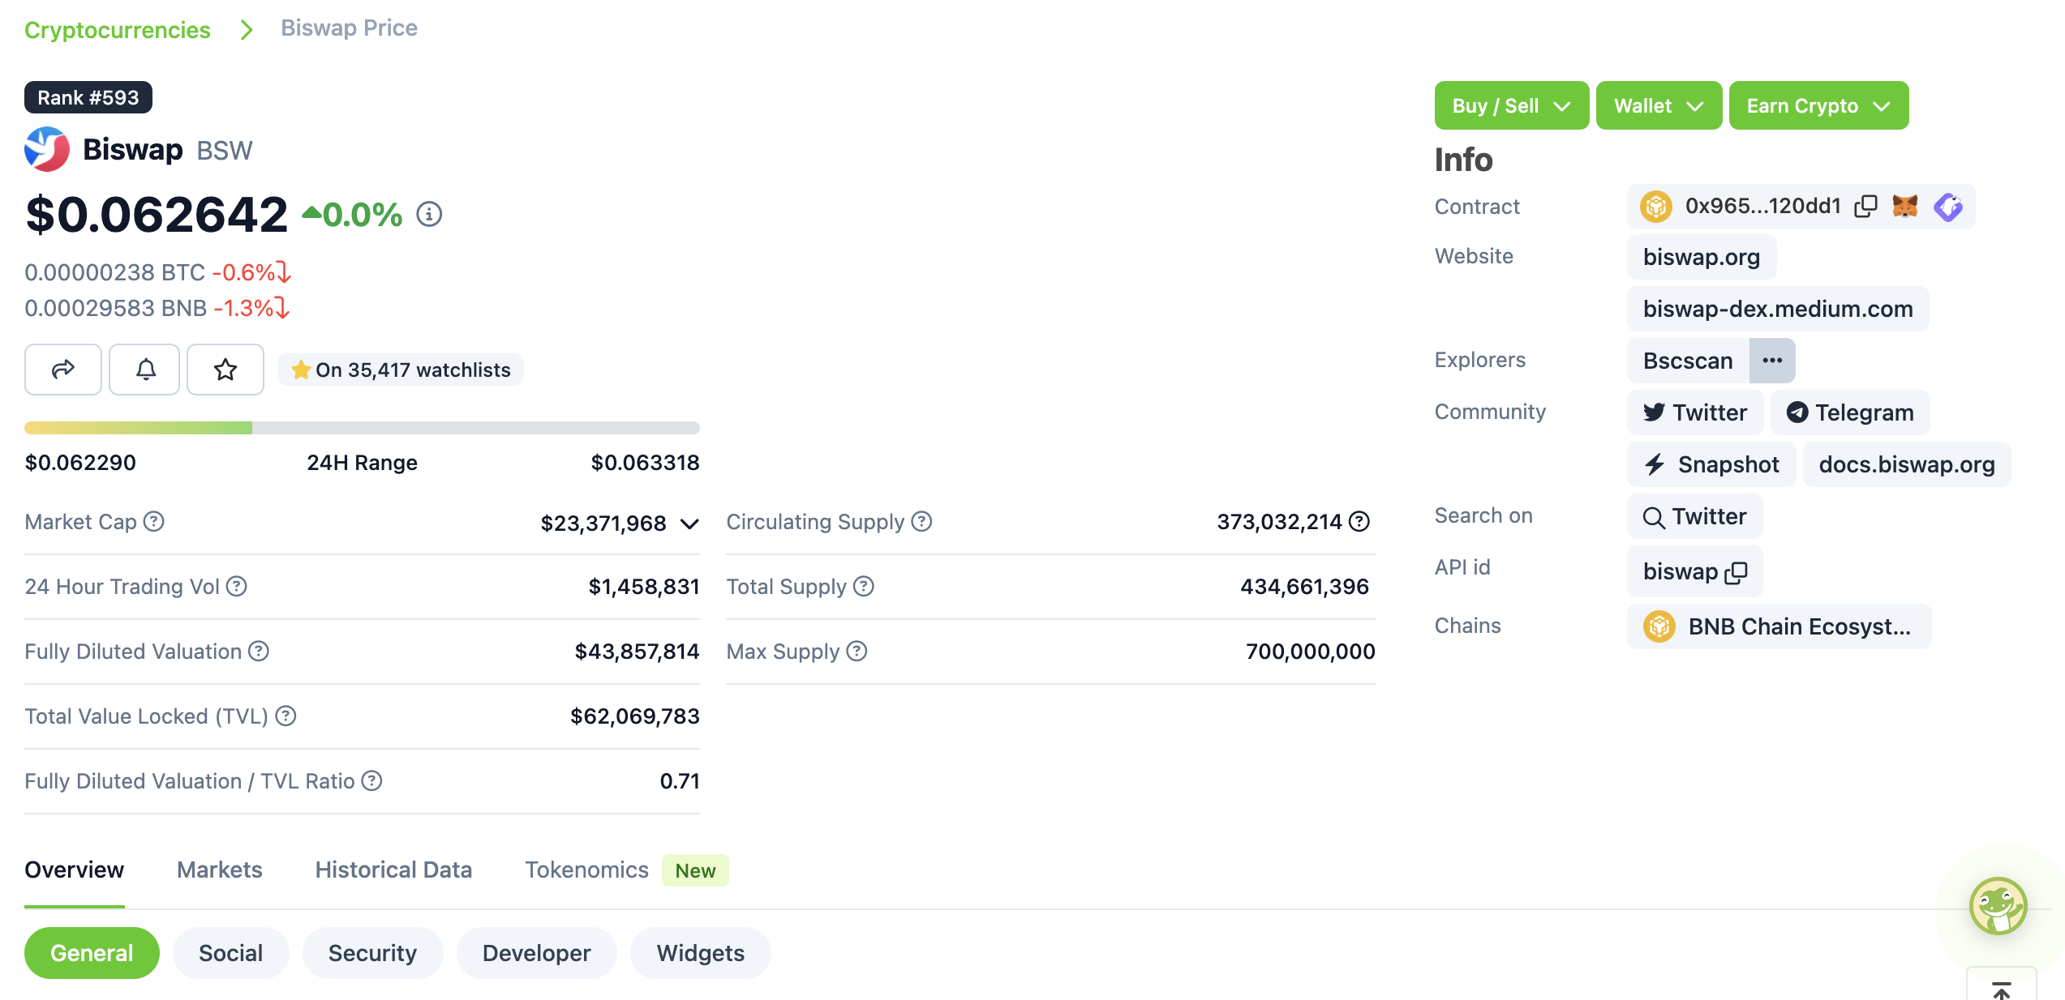The image size is (2065, 1000).
Task: Show more block explorers
Action: [1773, 360]
